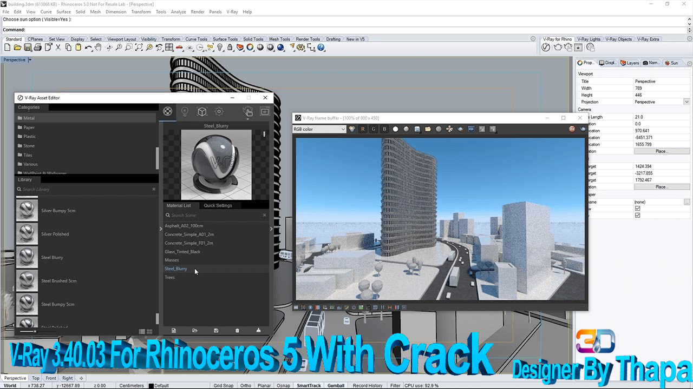The image size is (693, 389).
Task: Open V-Ray Asset Editor from V-Ray toolbar
Action: (x=546, y=48)
